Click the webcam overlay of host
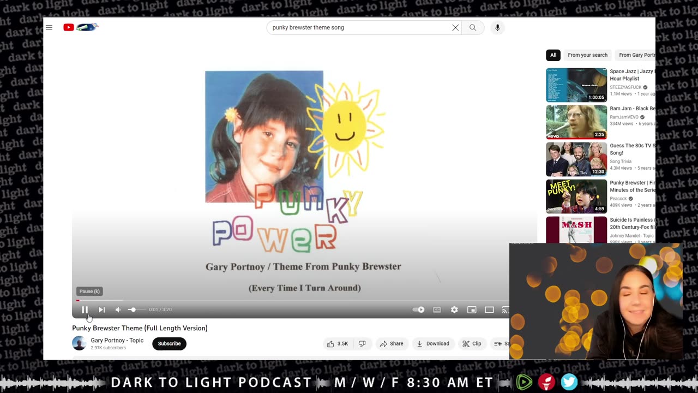Screen dimensions: 698x393 (x=595, y=301)
